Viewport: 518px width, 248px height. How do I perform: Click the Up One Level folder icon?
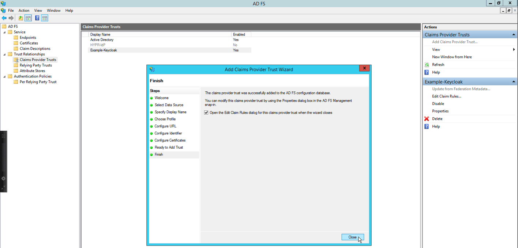(x=20, y=18)
